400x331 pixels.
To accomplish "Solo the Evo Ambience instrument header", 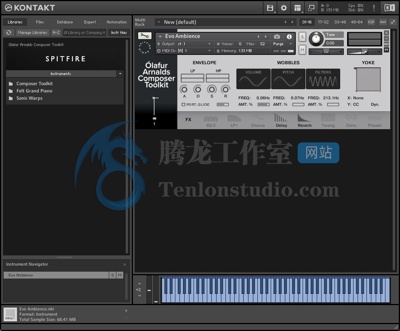I will pos(302,37).
